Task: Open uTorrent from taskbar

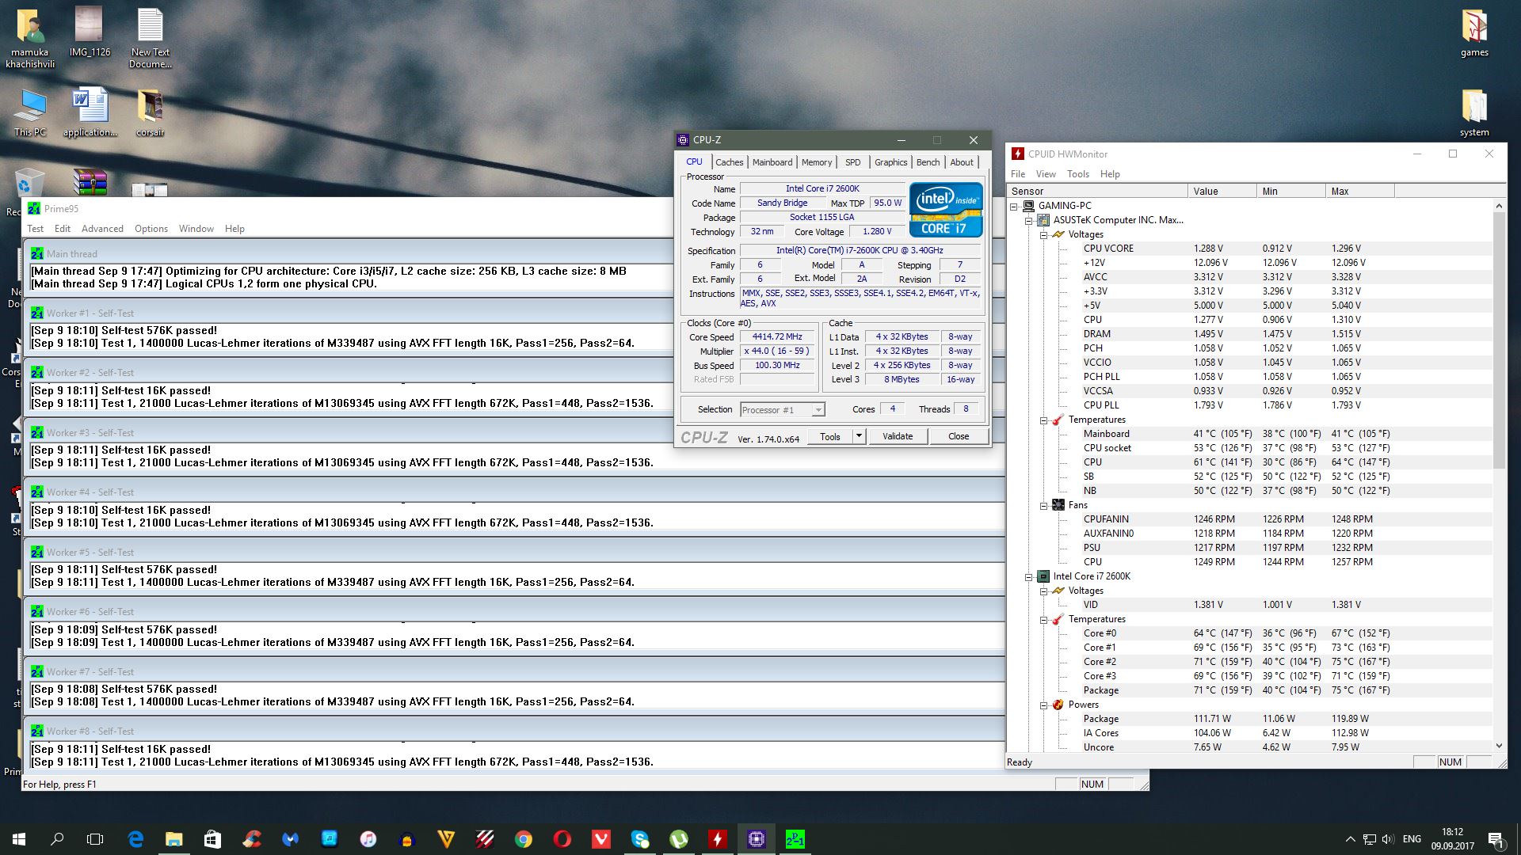Action: coord(679,839)
